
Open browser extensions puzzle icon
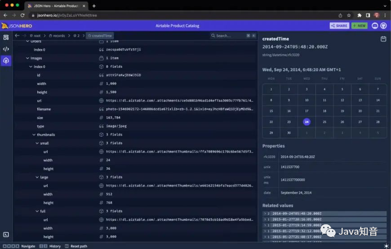360,15
